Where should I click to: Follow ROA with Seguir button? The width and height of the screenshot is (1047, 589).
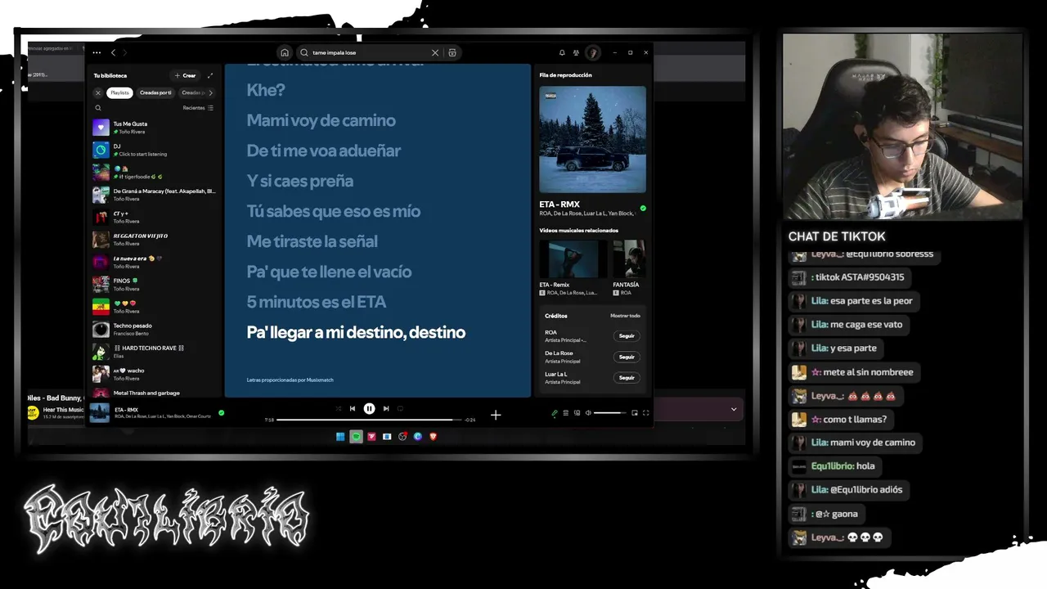(x=627, y=335)
